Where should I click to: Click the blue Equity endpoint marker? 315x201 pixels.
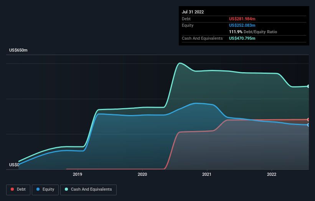308,125
